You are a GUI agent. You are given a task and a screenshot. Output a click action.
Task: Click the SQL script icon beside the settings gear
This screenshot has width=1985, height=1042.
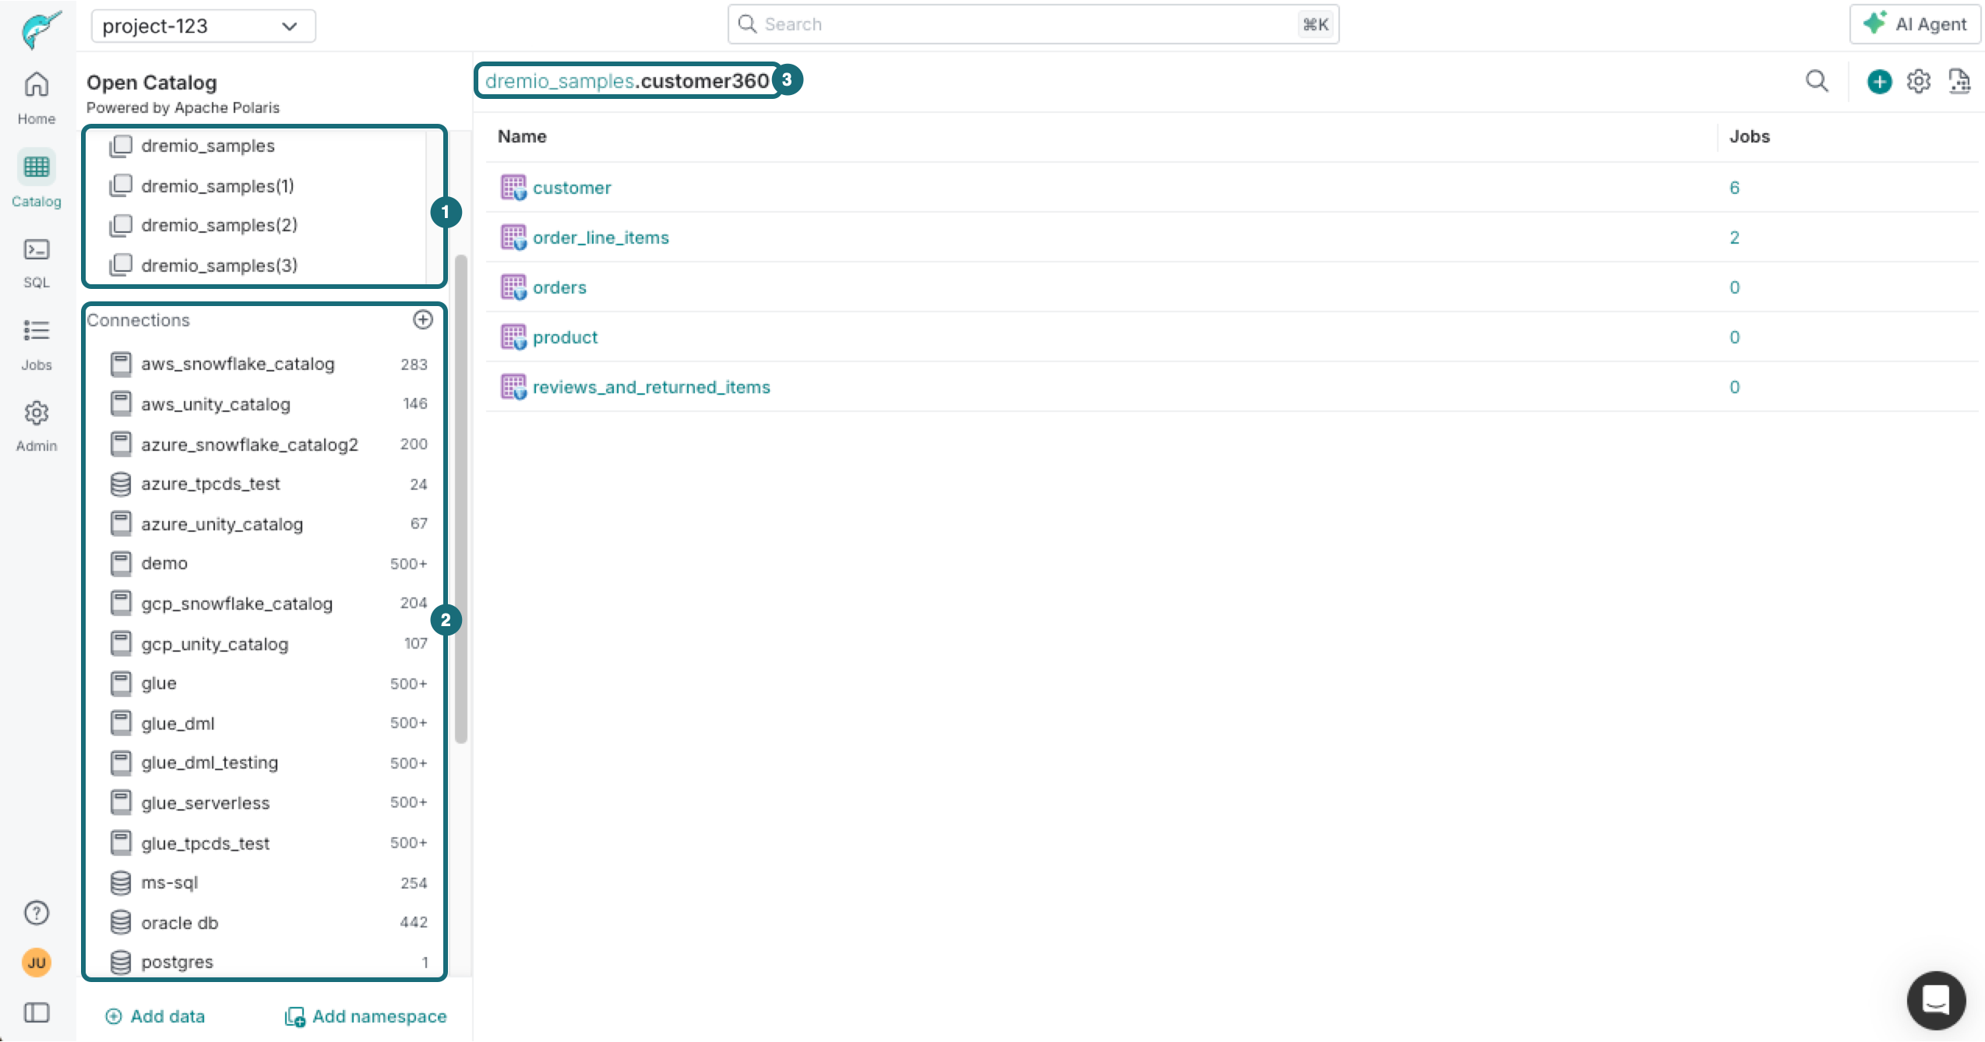(x=1960, y=81)
